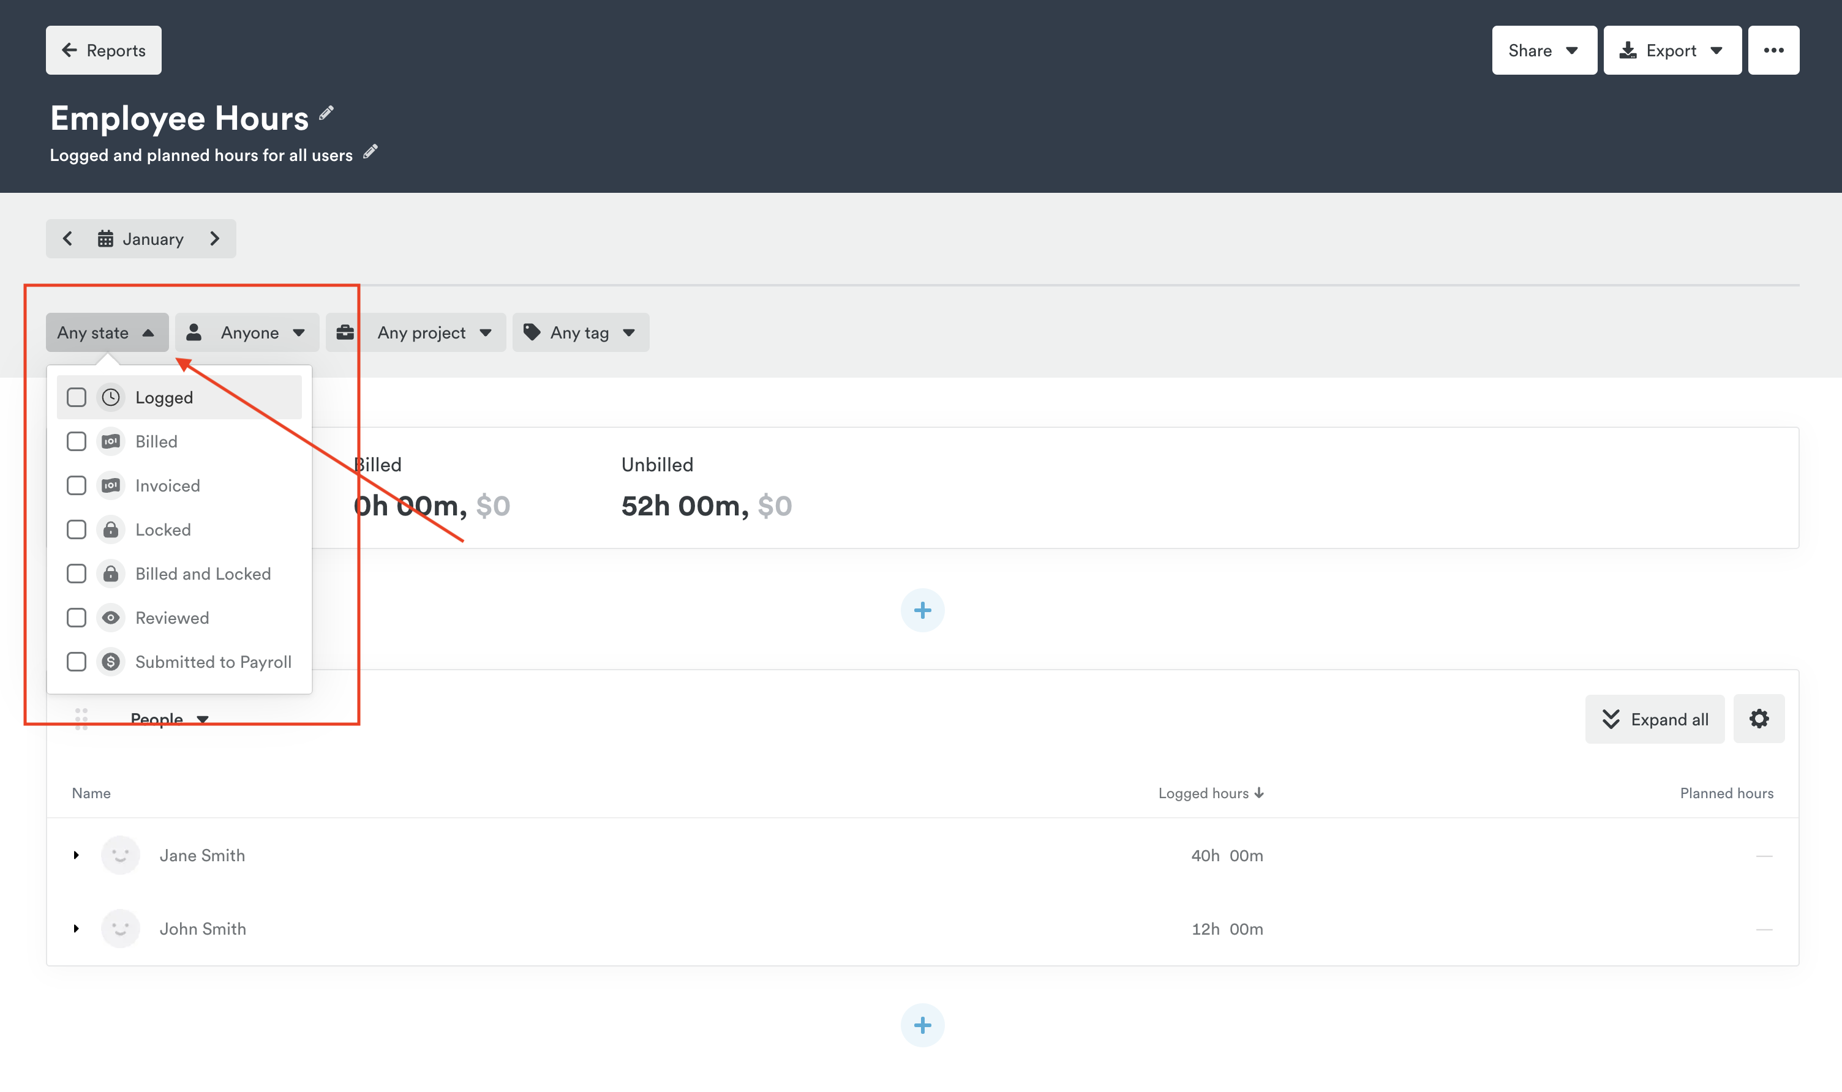Click the briefcase icon on Any project filter
Image resolution: width=1842 pixels, height=1092 pixels.
[x=346, y=332]
